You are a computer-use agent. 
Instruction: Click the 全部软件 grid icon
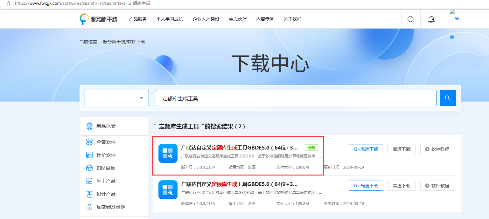(89, 142)
